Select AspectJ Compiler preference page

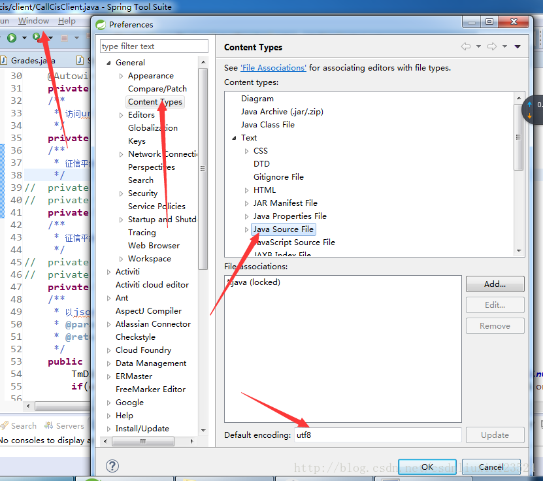coord(148,311)
